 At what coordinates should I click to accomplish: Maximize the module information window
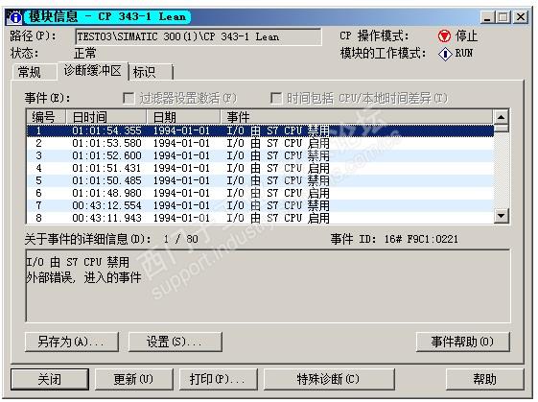503,17
